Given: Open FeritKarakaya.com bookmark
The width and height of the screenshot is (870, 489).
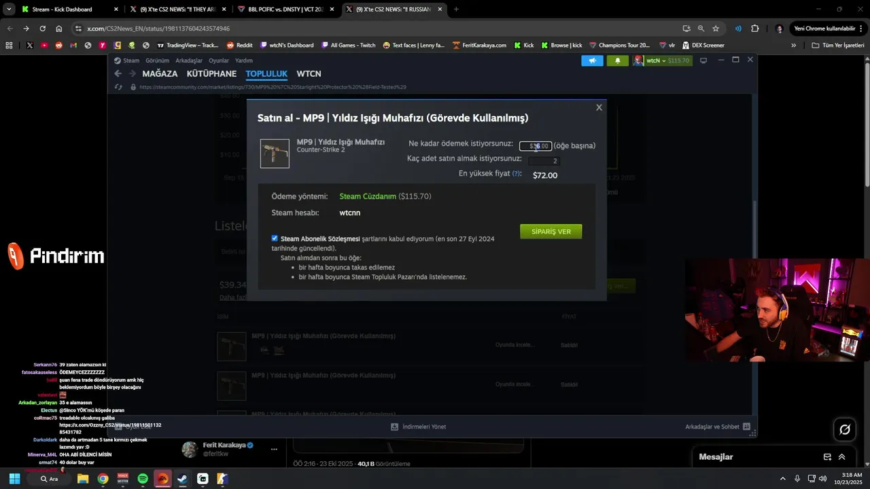Looking at the screenshot, I should 478,45.
